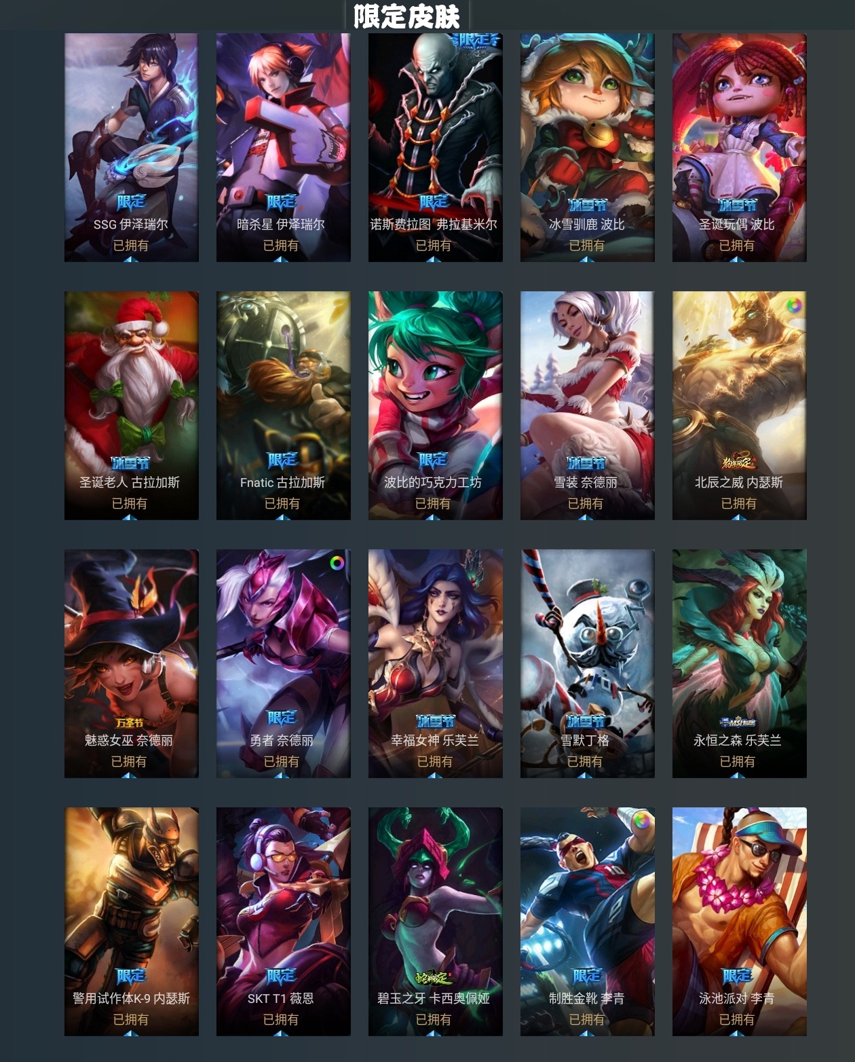Click 冰雪节 badge on 圣诞老人 古拉加斯
This screenshot has width=855, height=1062.
[130, 462]
